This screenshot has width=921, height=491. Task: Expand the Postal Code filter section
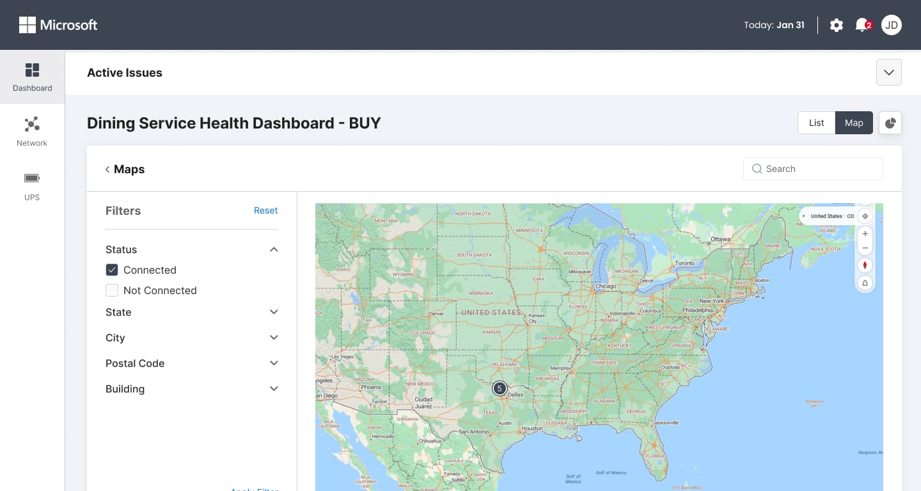tap(274, 363)
